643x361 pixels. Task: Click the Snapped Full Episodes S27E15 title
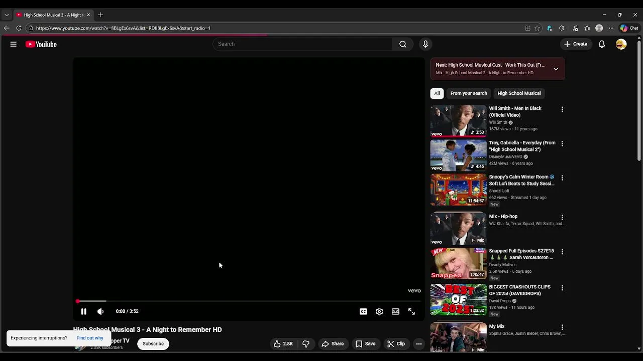pyautogui.click(x=521, y=254)
